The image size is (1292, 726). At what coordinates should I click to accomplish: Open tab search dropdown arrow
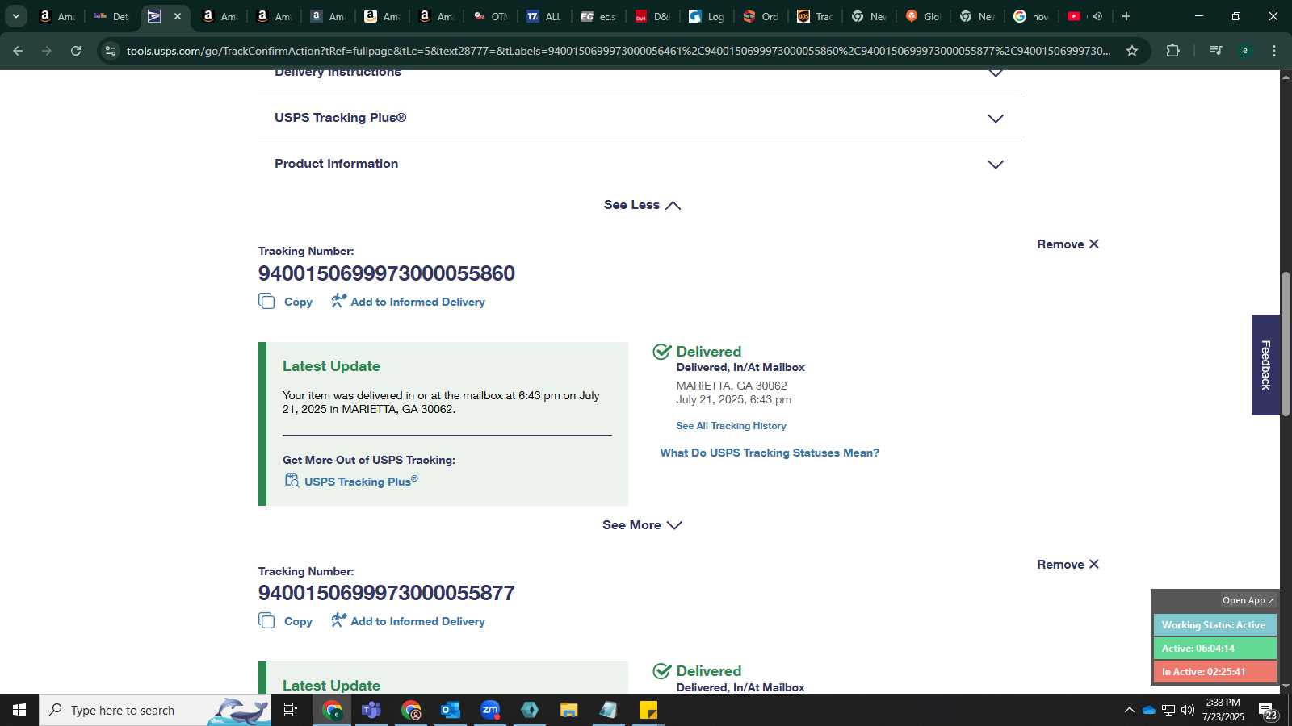15,16
